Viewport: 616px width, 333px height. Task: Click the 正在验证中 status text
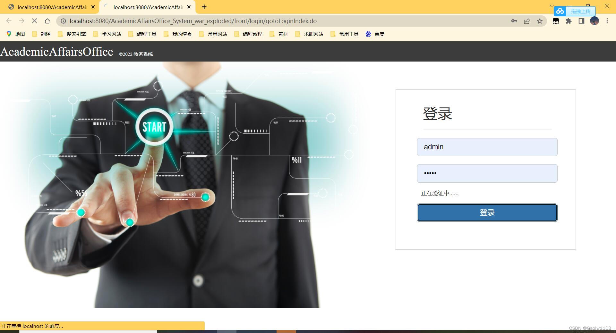[440, 193]
